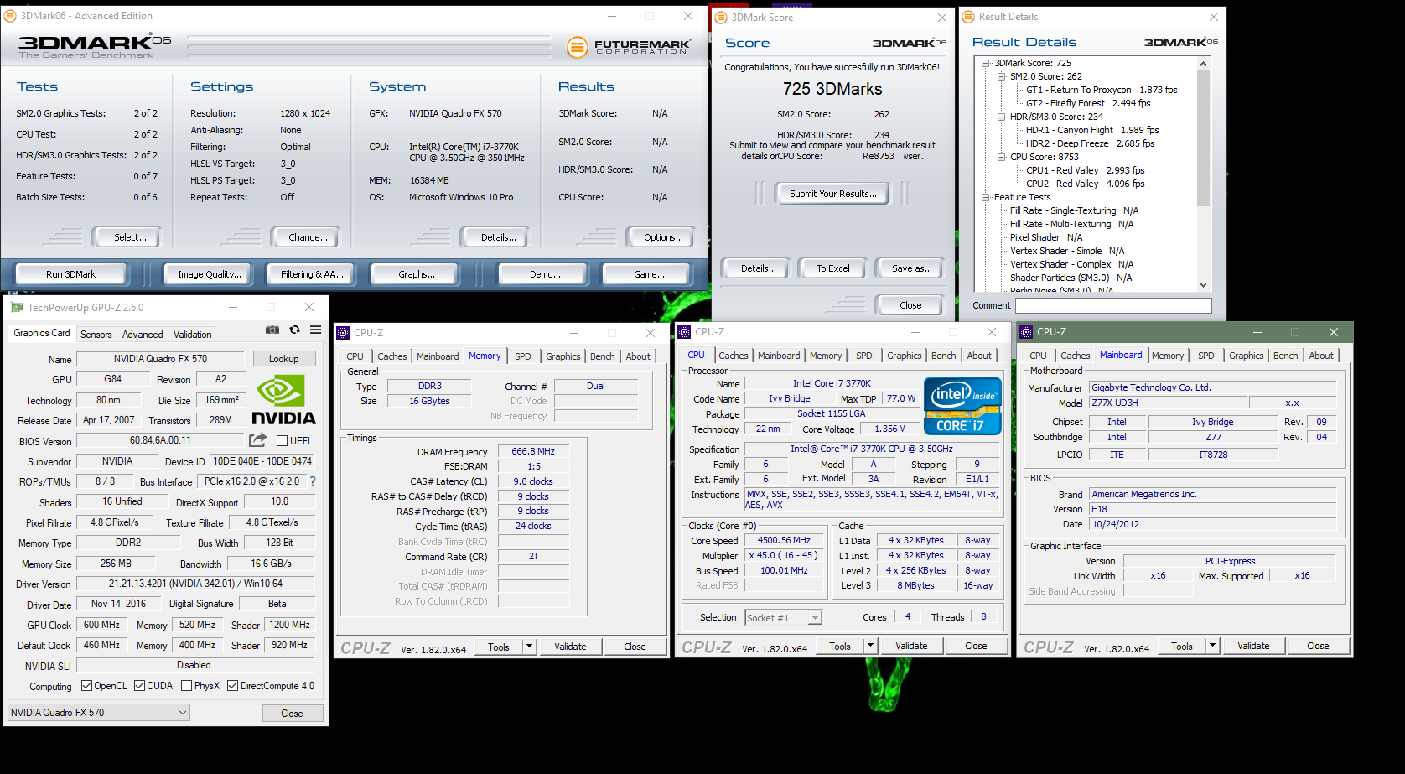Click the Bus Interface question mark icon
Screen dimensions: 1405x774
313,481
